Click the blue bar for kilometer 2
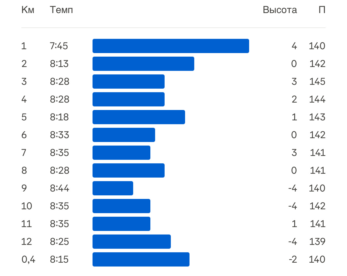 (x=143, y=64)
